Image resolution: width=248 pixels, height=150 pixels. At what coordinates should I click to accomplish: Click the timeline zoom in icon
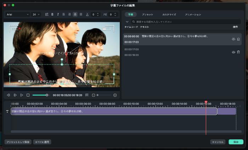point(115,95)
